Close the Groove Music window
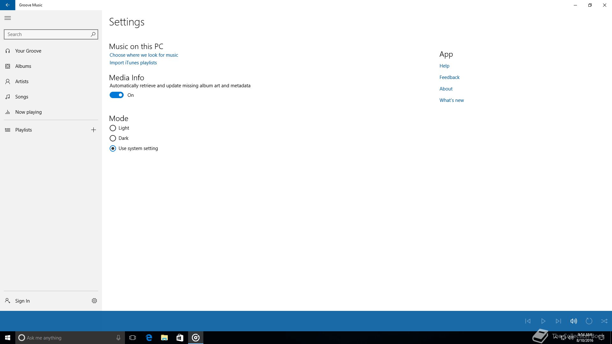Viewport: 612px width, 344px height. 605,5
